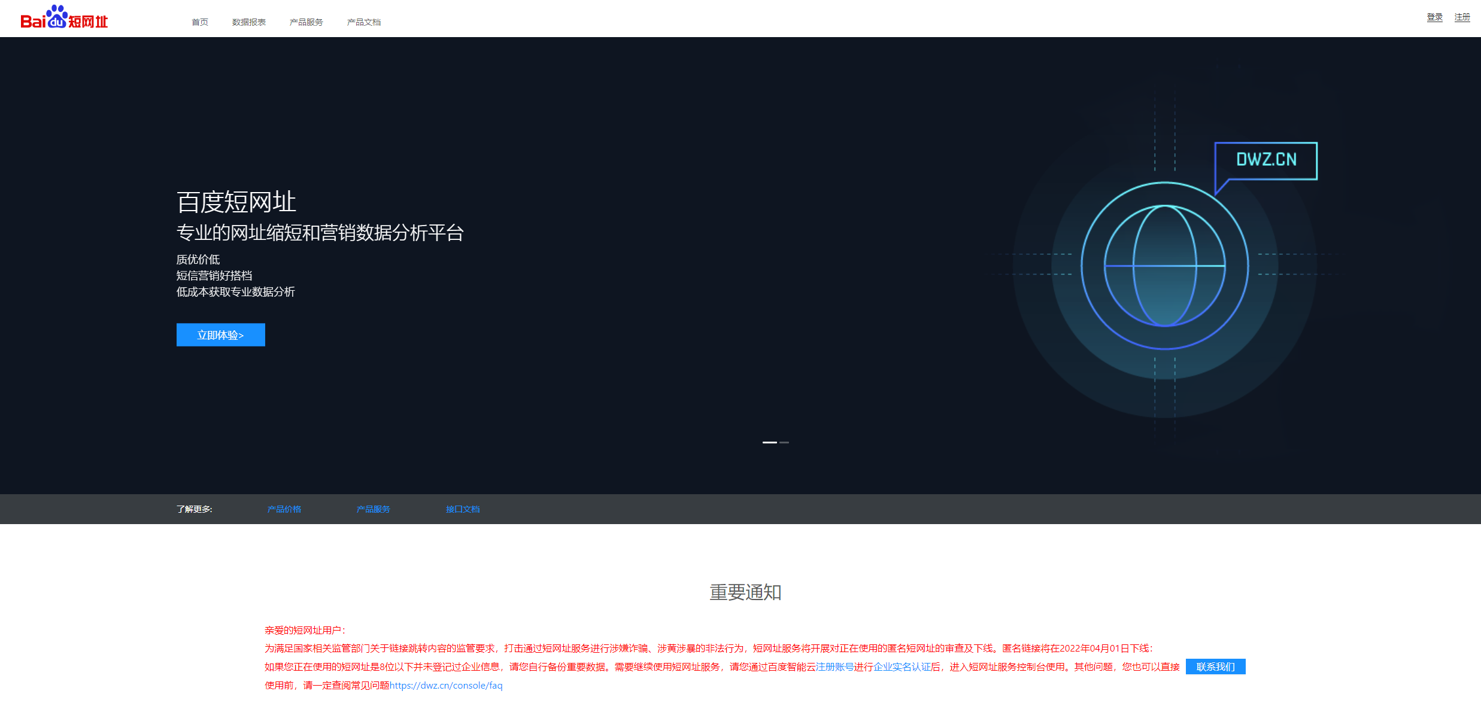Click the 企业实名认证 link
1481x703 pixels.
902,667
